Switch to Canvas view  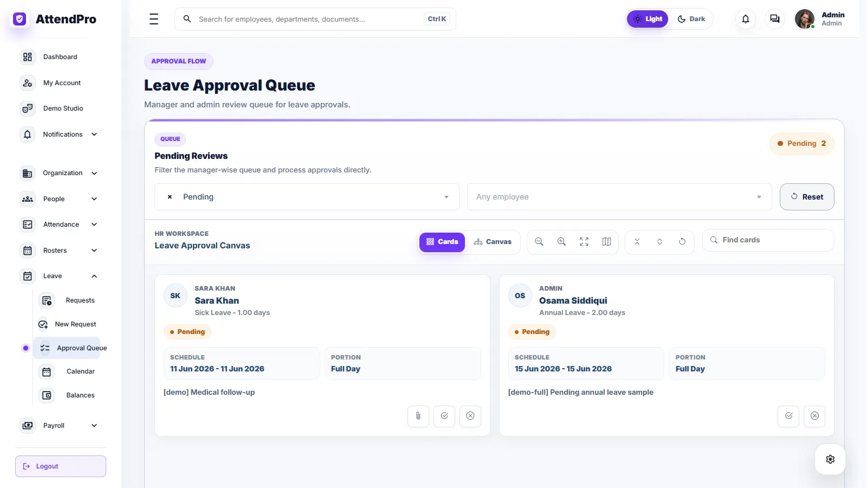pyautogui.click(x=493, y=242)
